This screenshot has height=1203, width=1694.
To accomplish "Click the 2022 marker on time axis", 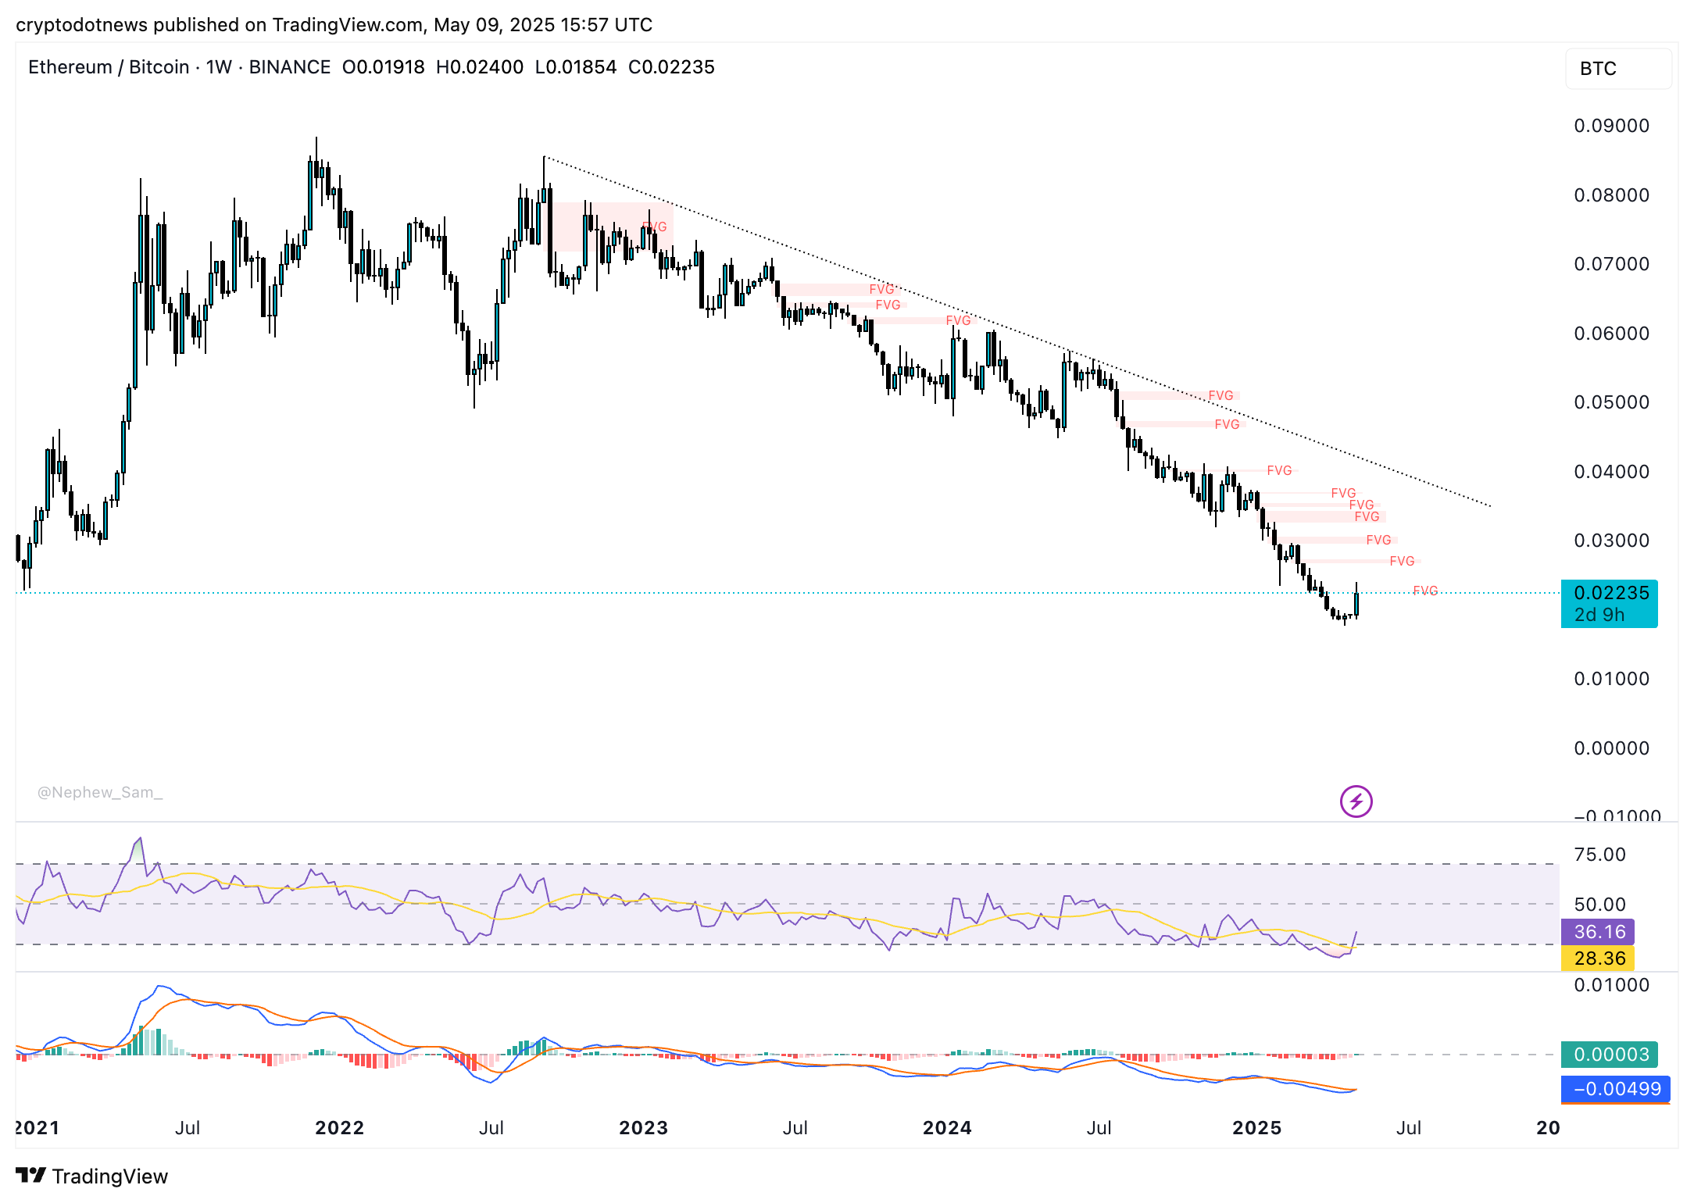I will (x=339, y=1128).
